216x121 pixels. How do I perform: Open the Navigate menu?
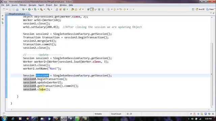point(32,5)
